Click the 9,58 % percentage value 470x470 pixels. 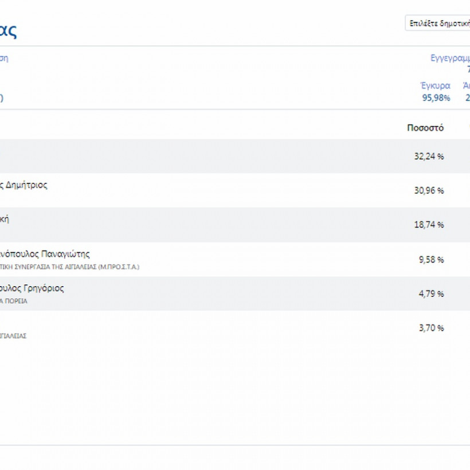(x=431, y=260)
